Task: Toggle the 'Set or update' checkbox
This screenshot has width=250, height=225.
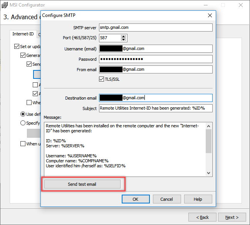Action: click(17, 47)
